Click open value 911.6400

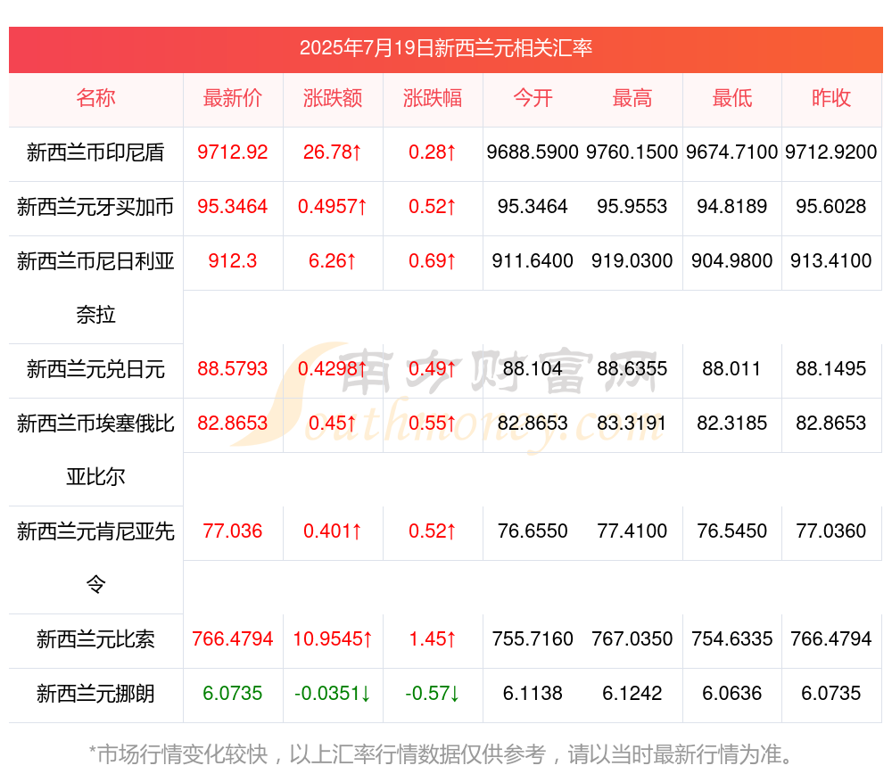point(533,261)
